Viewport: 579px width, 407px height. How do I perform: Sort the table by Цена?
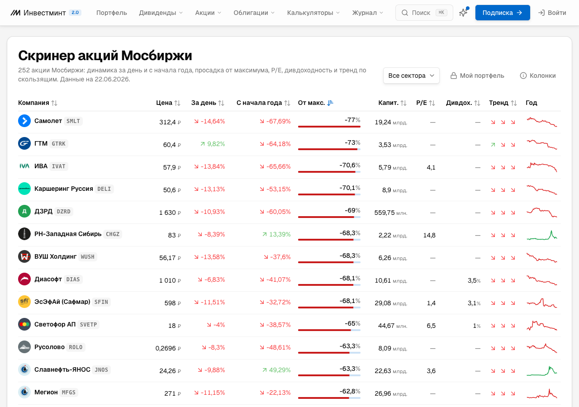pyautogui.click(x=168, y=103)
